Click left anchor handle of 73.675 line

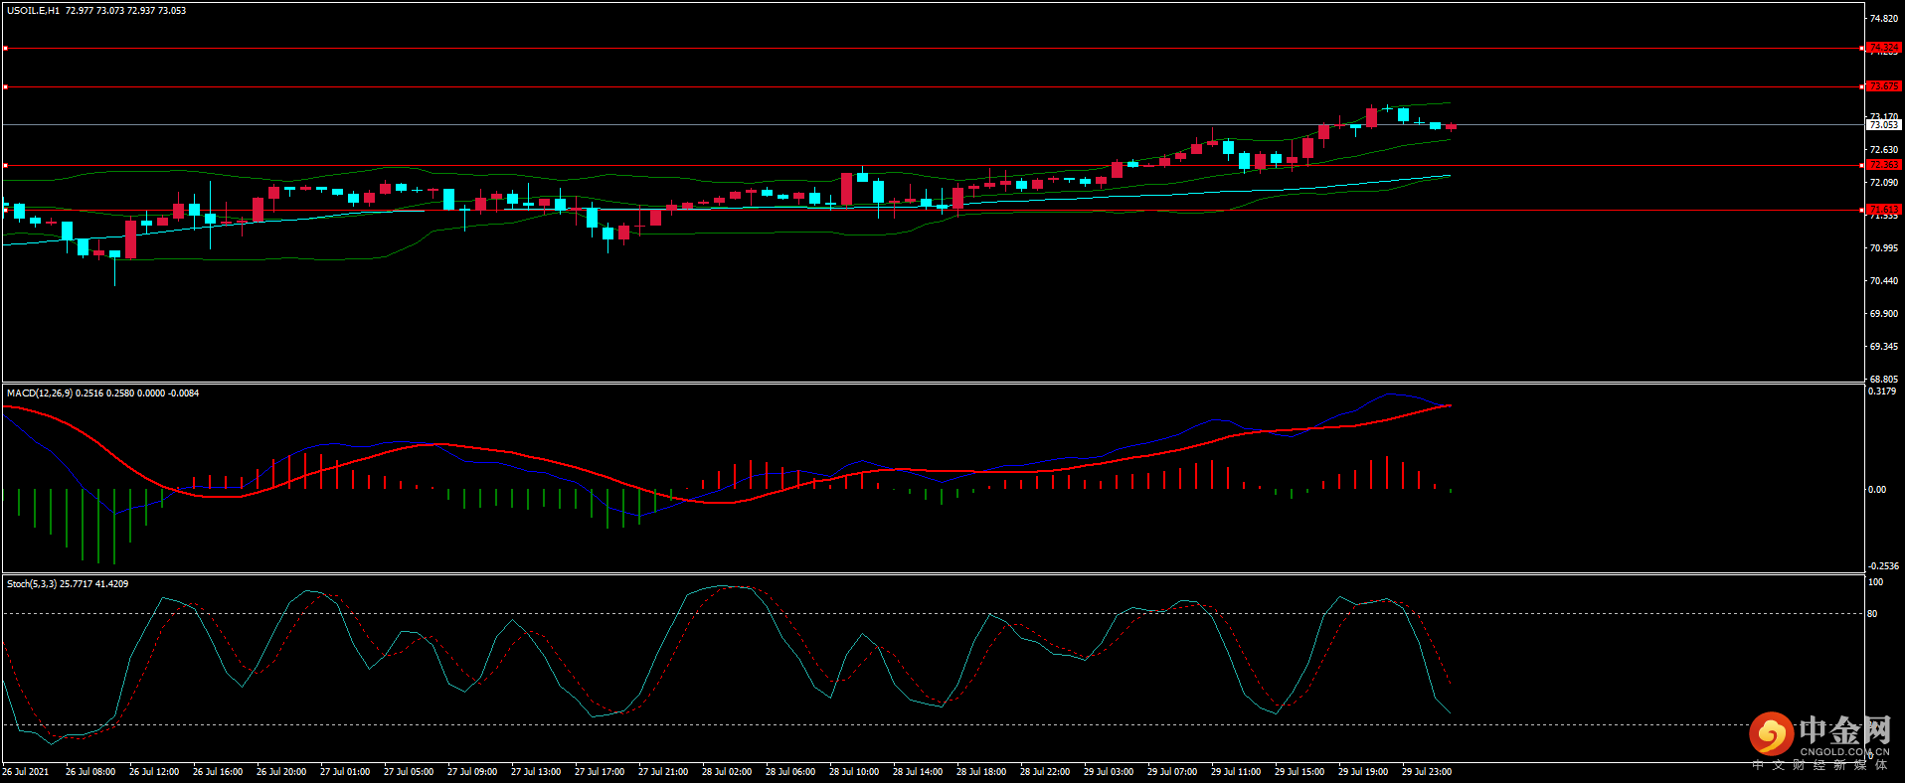click(5, 87)
